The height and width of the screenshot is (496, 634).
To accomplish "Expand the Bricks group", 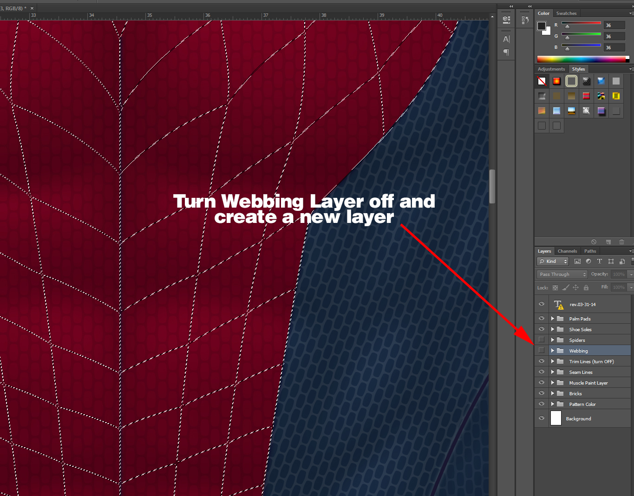I will (x=553, y=393).
